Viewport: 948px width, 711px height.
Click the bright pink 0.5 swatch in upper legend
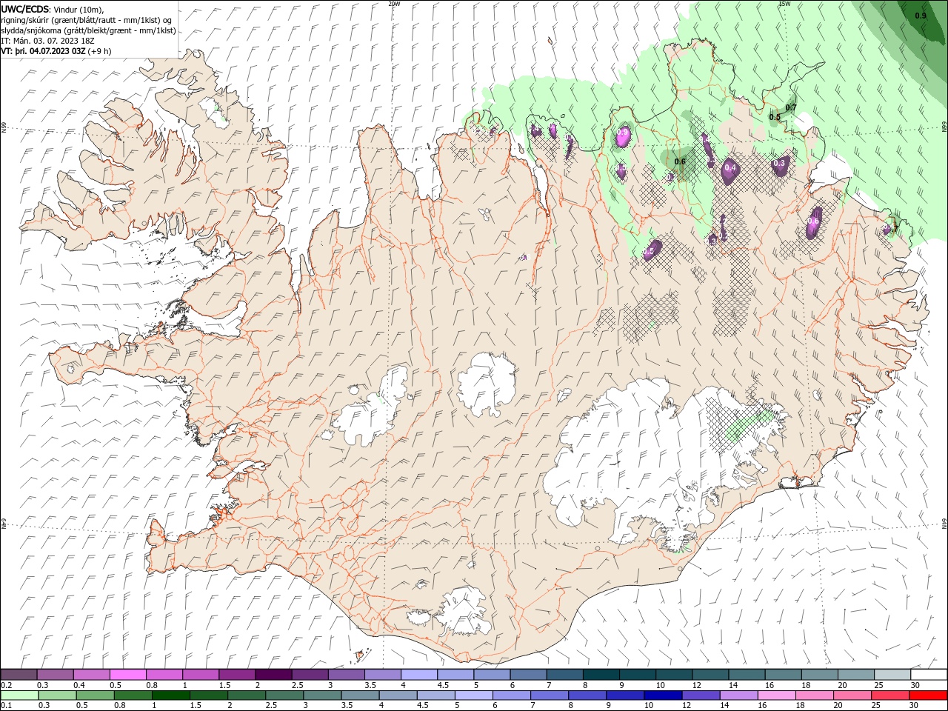128,675
